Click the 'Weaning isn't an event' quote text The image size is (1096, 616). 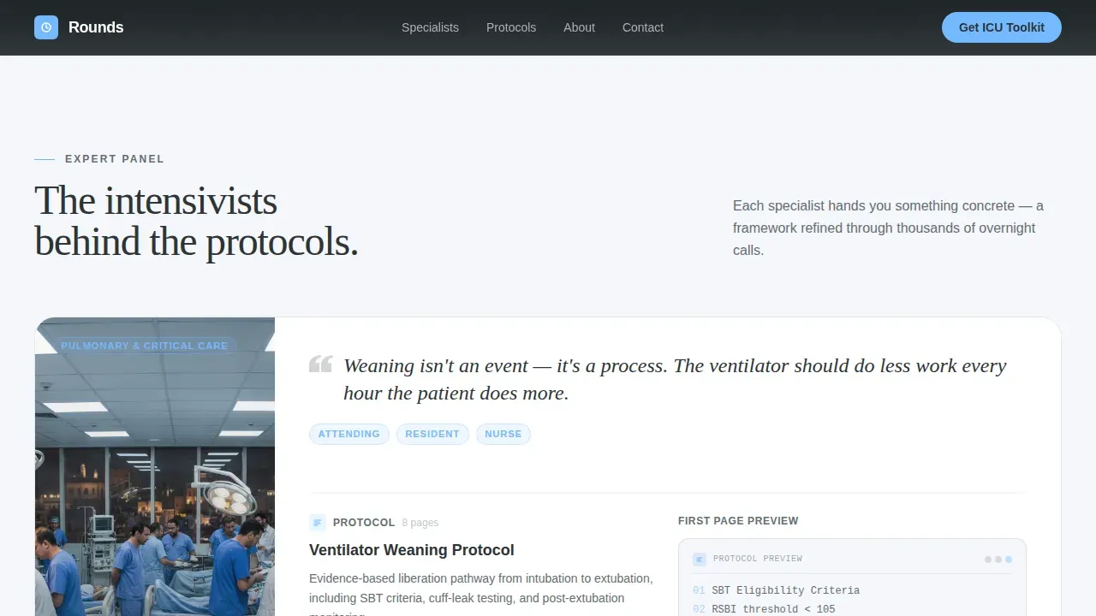675,379
